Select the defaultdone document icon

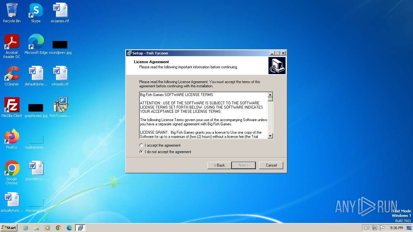pyautogui.click(x=36, y=76)
